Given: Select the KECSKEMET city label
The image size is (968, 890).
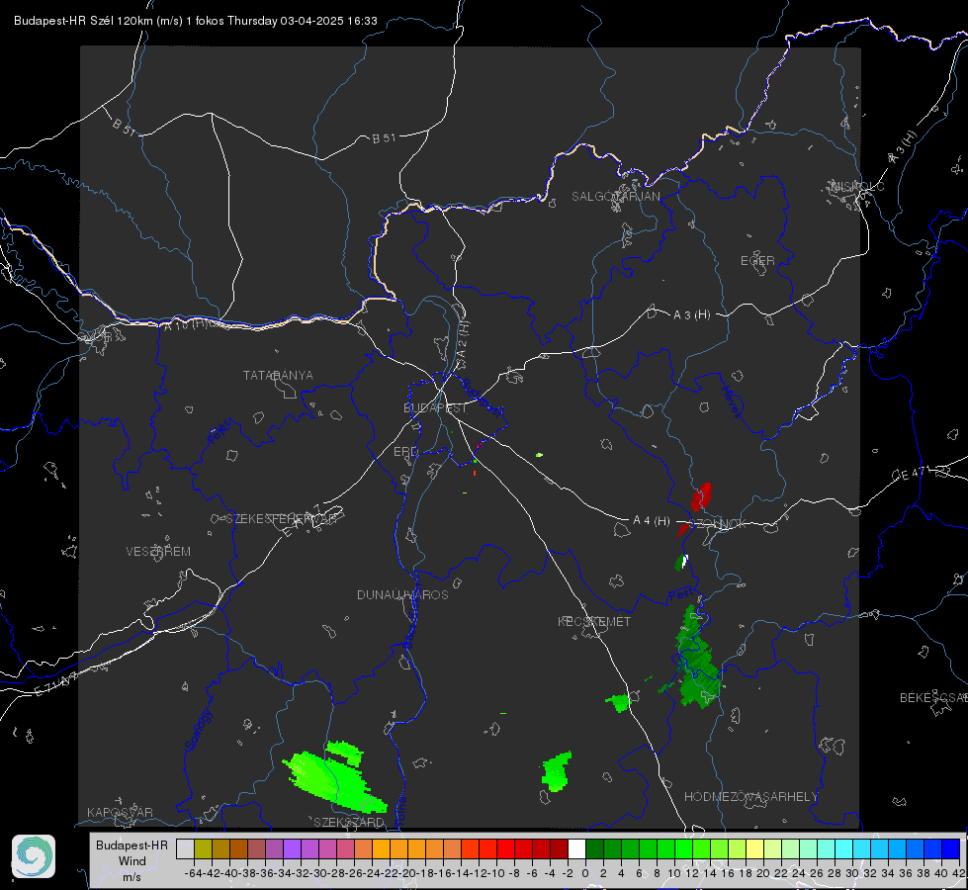Looking at the screenshot, I should pos(594,621).
